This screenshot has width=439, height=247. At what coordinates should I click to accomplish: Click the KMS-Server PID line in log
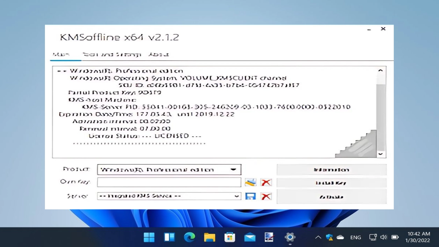pyautogui.click(x=216, y=107)
